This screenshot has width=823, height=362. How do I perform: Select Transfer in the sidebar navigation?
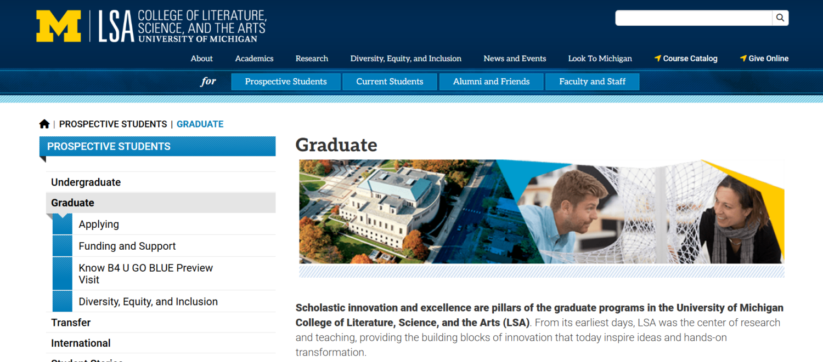(x=71, y=323)
